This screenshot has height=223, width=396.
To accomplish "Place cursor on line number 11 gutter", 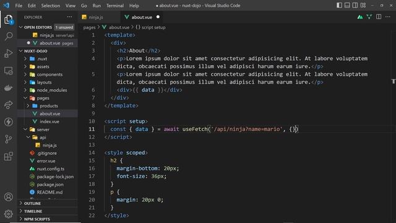I will pos(92,129).
